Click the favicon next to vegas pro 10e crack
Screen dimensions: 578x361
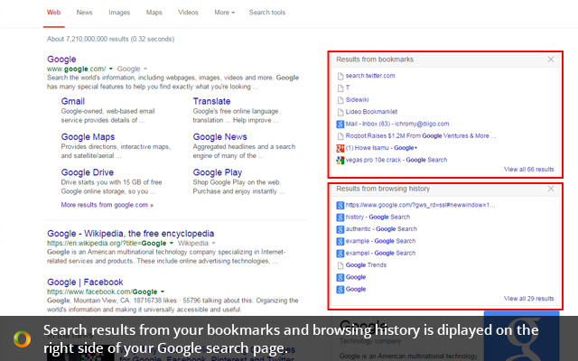click(340, 160)
